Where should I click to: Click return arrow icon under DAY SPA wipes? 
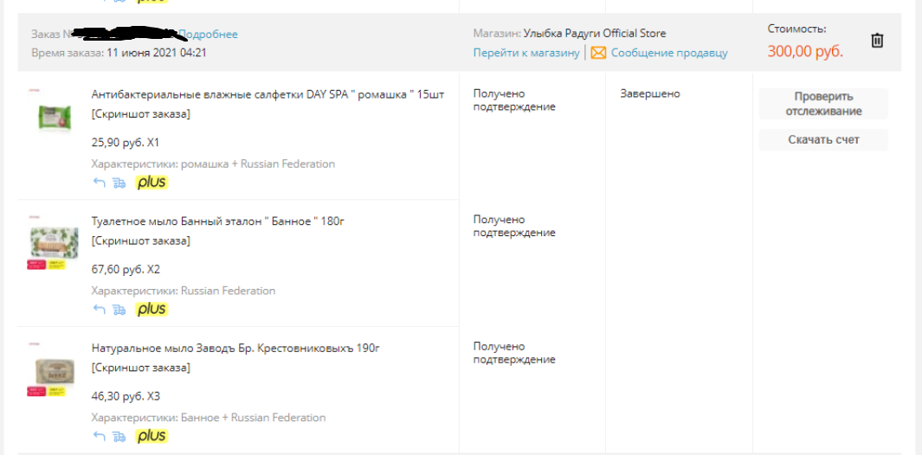(x=100, y=183)
